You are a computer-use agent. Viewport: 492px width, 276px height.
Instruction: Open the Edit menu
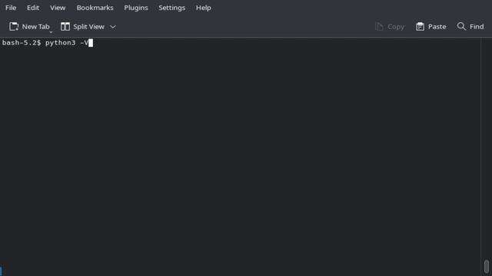tap(33, 8)
